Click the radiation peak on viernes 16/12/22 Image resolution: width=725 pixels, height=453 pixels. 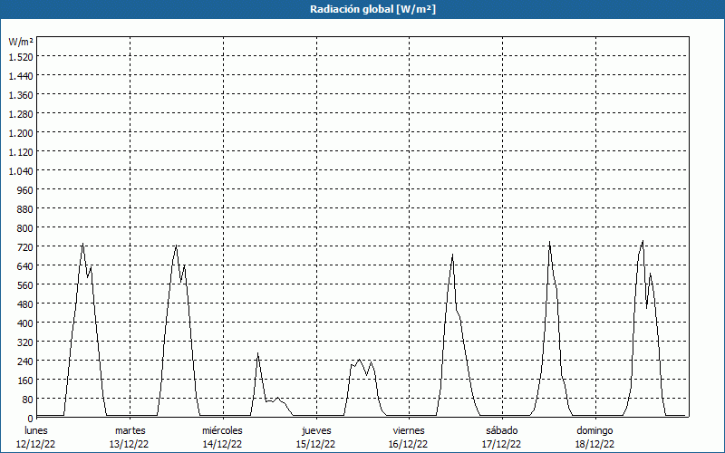coord(452,255)
